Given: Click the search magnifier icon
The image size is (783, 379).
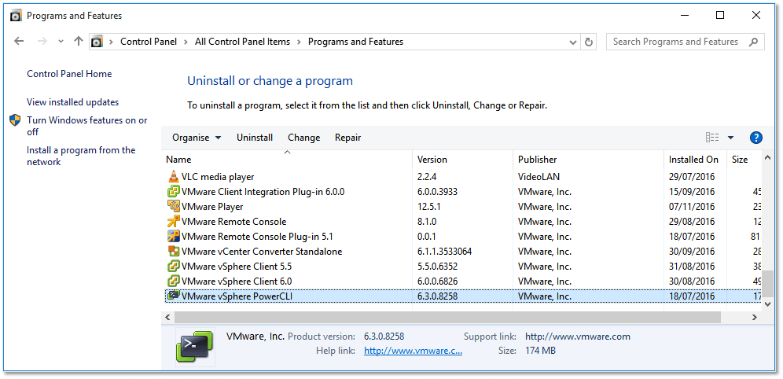Looking at the screenshot, I should [754, 42].
